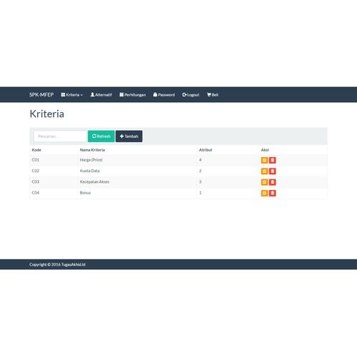Open the Beli cart link
Image resolution: width=357 pixels, height=357 pixels.
[213, 95]
